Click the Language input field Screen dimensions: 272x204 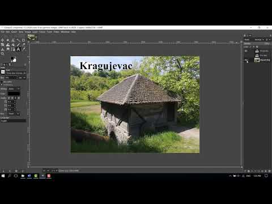(x=13, y=121)
